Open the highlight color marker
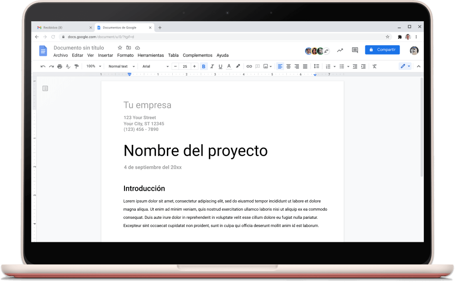 pyautogui.click(x=238, y=66)
